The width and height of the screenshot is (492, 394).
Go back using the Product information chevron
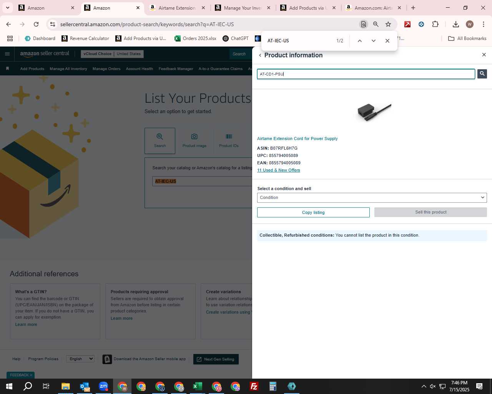(x=260, y=55)
